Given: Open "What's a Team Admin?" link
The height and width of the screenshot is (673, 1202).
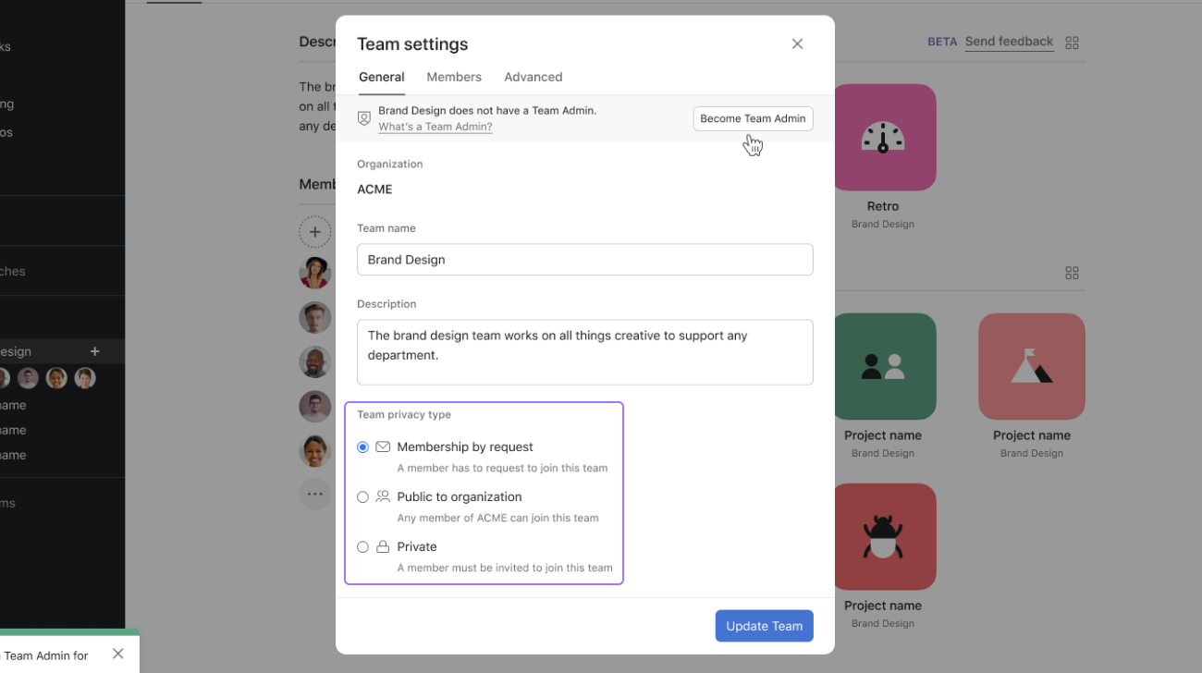Looking at the screenshot, I should pyautogui.click(x=435, y=128).
